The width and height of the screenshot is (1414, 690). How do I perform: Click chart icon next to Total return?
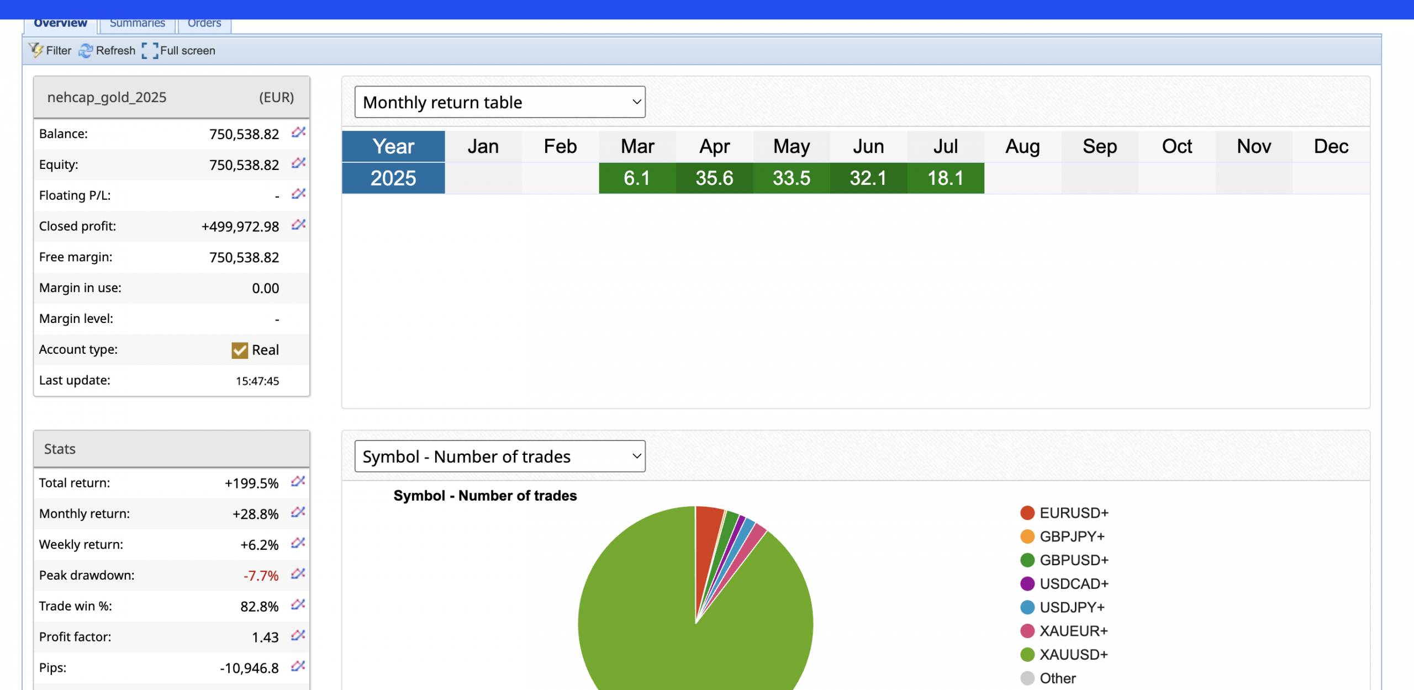pyautogui.click(x=298, y=482)
